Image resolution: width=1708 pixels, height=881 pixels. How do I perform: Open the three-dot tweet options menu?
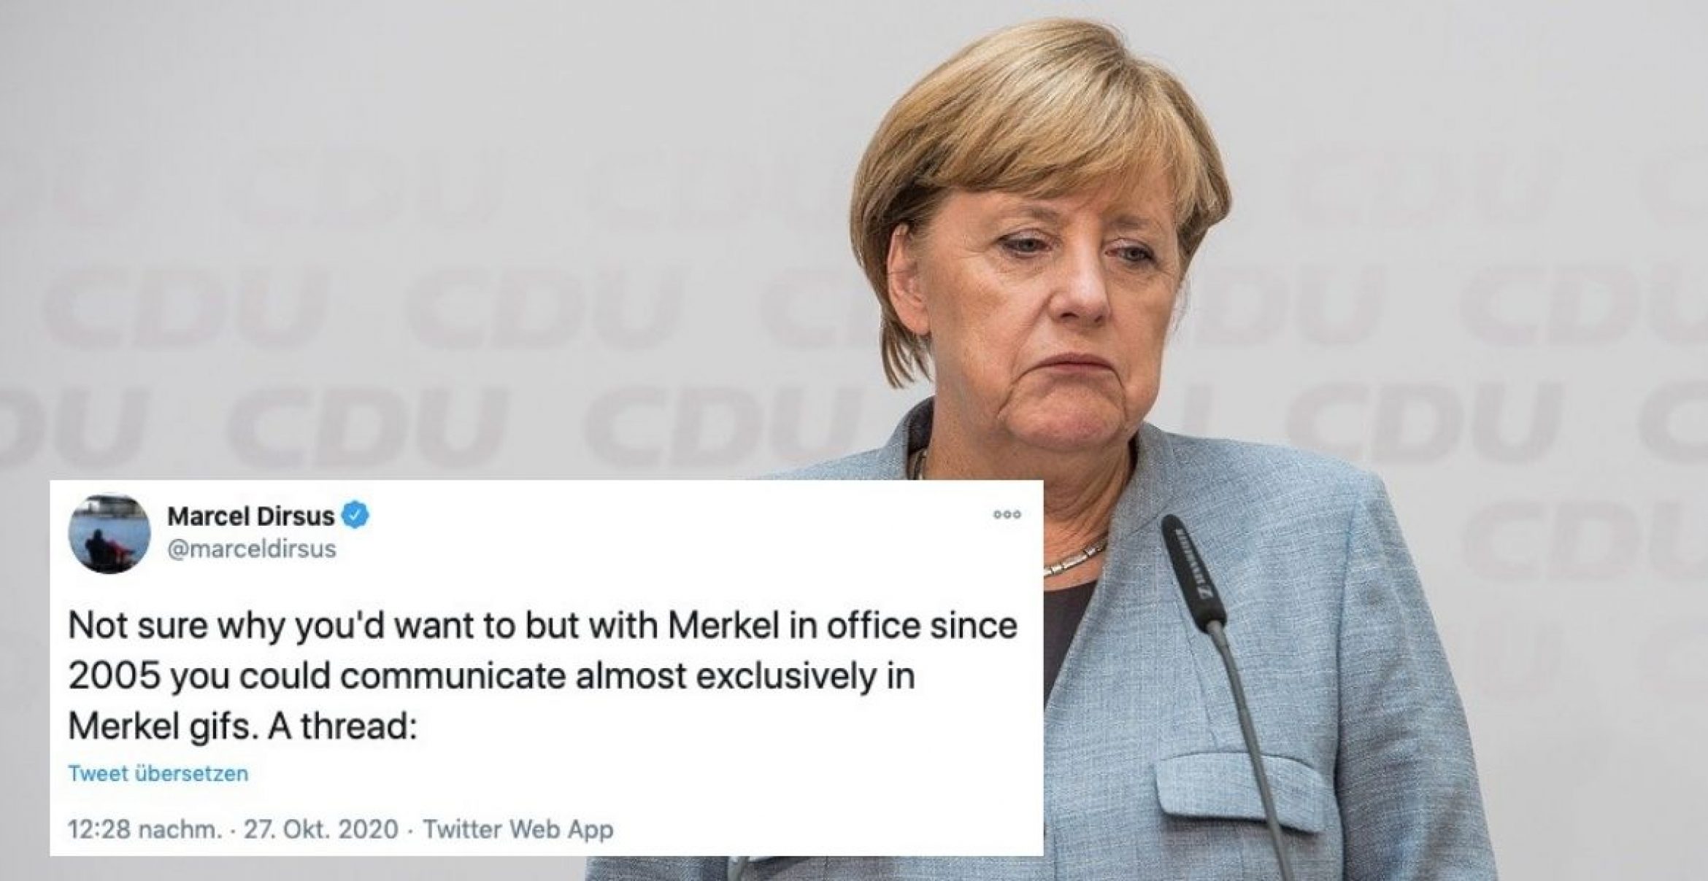[x=1007, y=515]
